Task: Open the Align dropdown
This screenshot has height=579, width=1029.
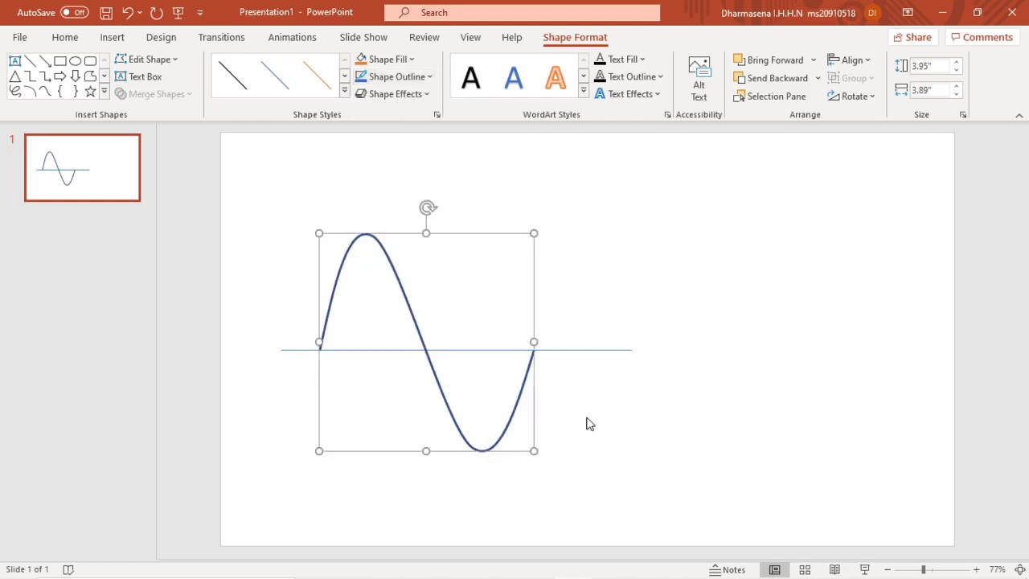Action: pos(849,60)
